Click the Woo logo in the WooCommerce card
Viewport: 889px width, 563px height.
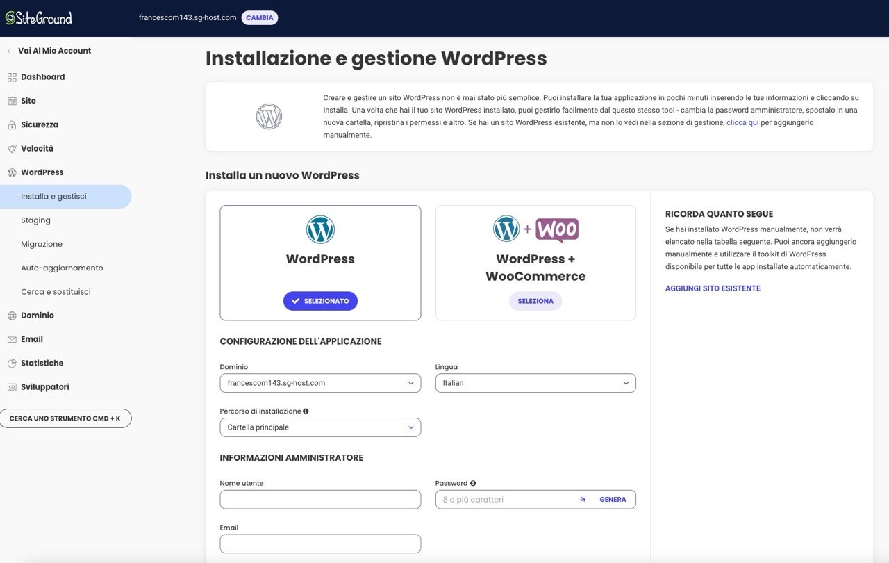[557, 230]
